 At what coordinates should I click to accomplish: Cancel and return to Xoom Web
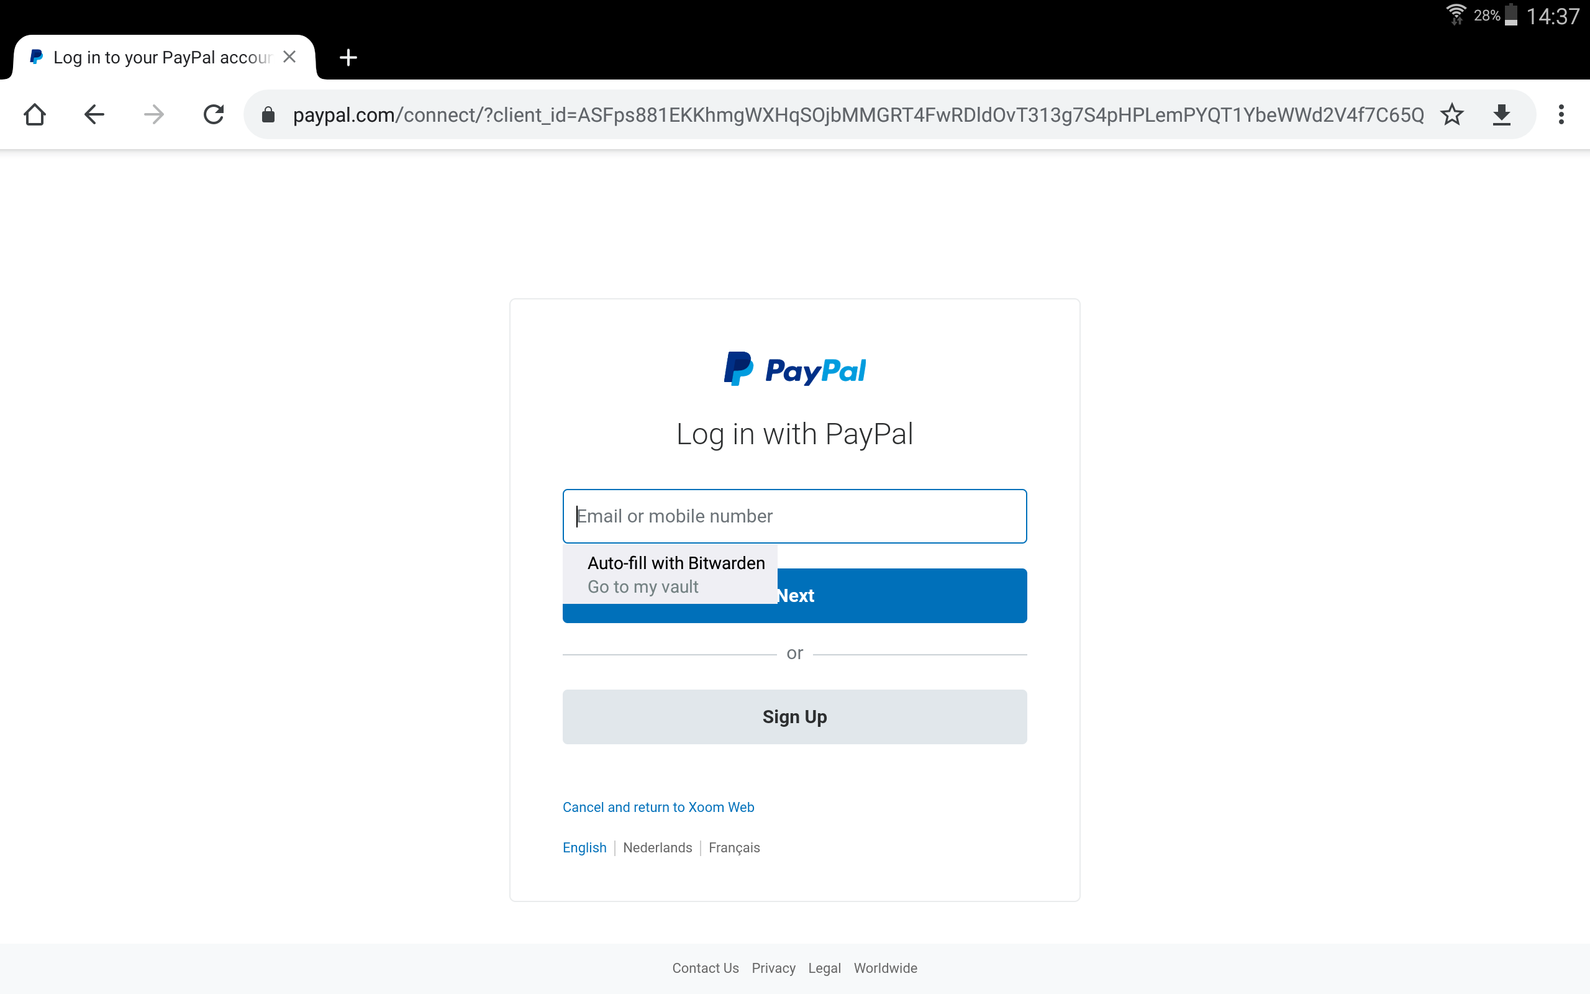658,807
